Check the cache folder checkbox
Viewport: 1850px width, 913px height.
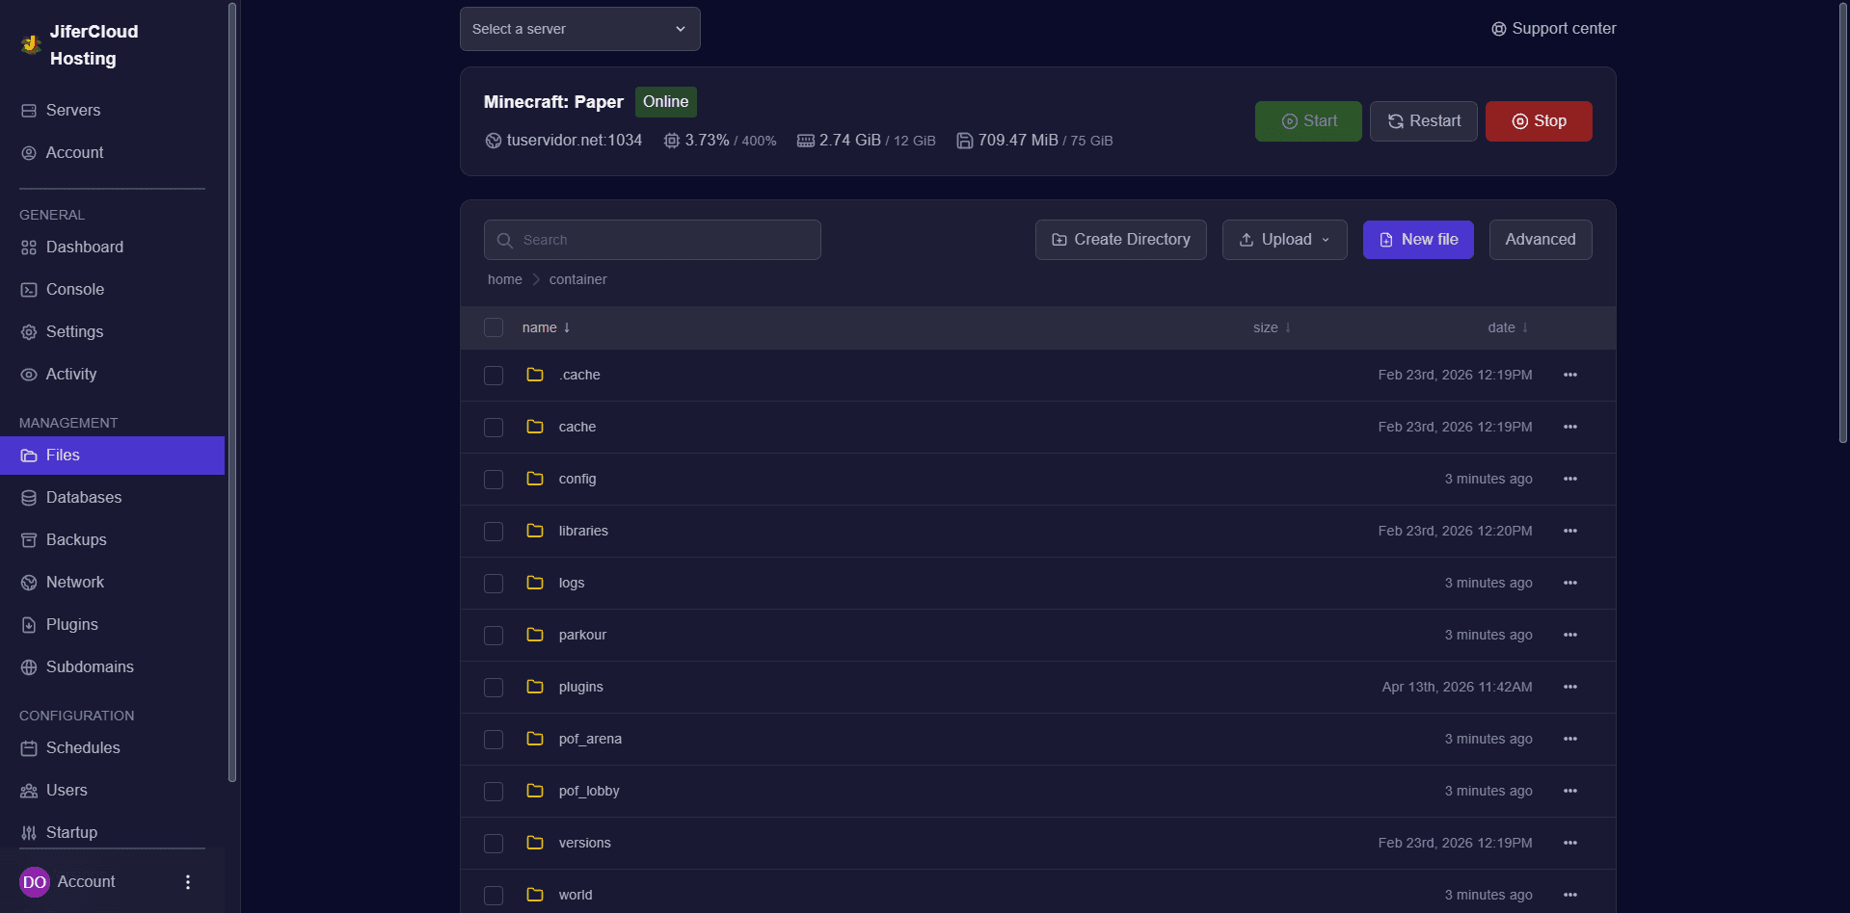click(x=494, y=427)
